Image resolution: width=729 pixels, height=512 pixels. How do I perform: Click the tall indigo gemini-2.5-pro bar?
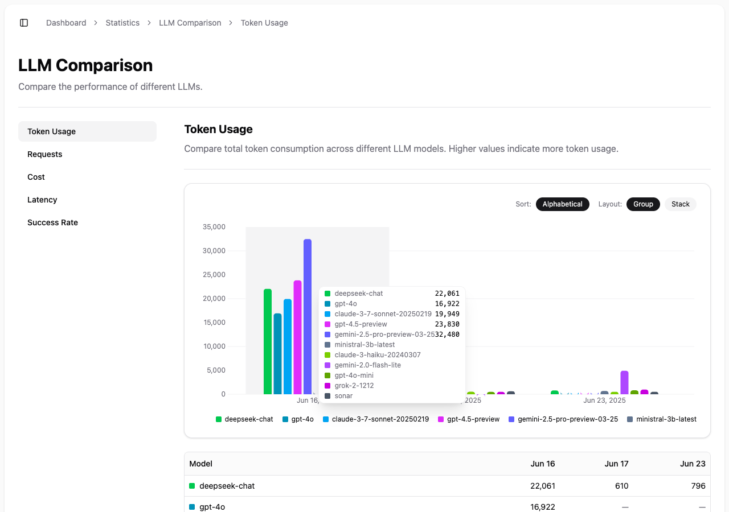308,316
